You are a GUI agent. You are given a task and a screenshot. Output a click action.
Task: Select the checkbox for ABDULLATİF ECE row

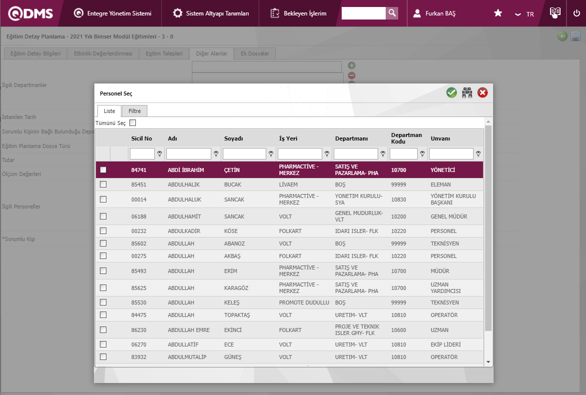(x=103, y=344)
